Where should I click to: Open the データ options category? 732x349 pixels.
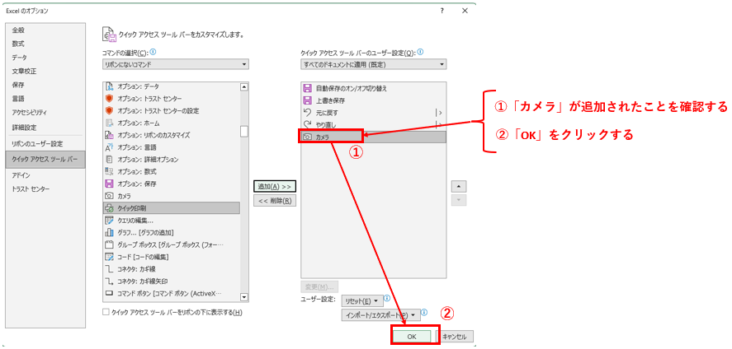(20, 58)
